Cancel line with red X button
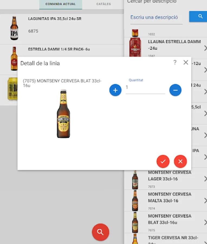 [x=180, y=161]
